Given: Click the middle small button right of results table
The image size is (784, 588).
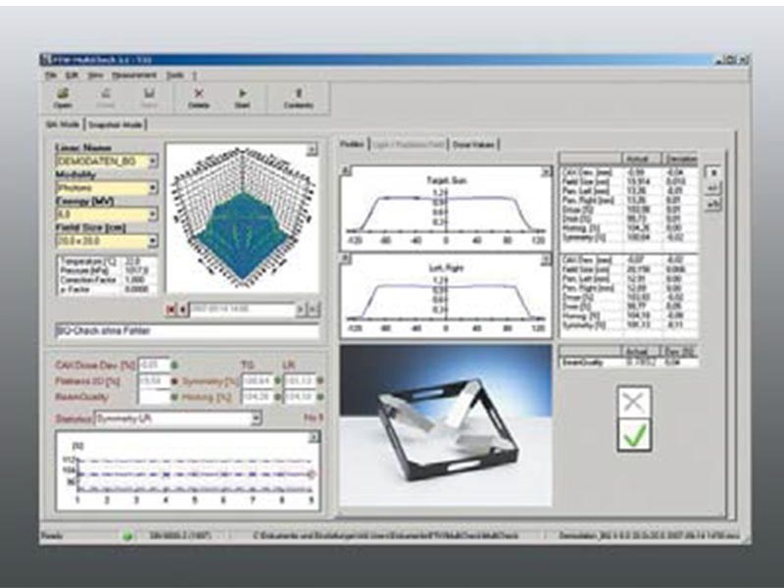Looking at the screenshot, I should 713,188.
